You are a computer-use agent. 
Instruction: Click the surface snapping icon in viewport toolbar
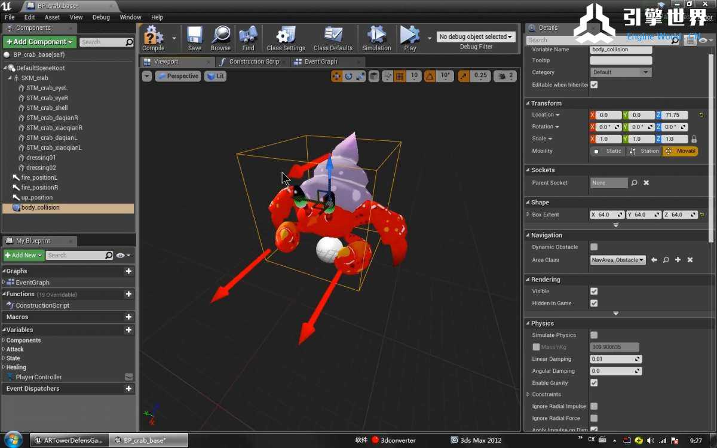388,76
